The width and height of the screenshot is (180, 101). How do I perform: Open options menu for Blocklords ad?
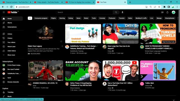pos(62,46)
